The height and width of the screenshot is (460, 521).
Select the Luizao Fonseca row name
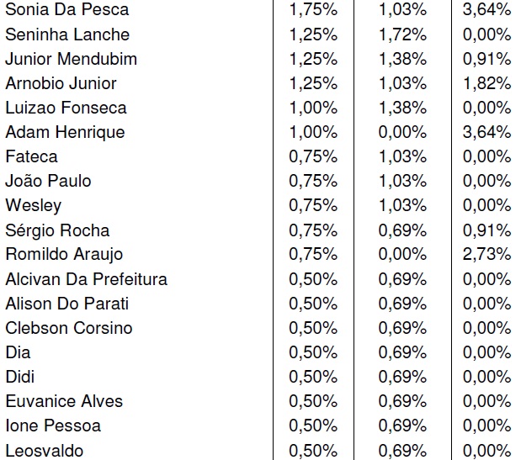[x=66, y=108]
